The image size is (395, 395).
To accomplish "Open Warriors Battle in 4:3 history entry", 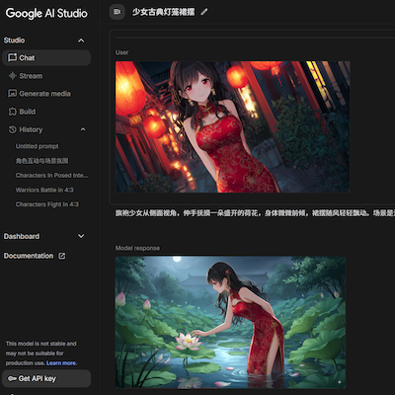I will (44, 190).
